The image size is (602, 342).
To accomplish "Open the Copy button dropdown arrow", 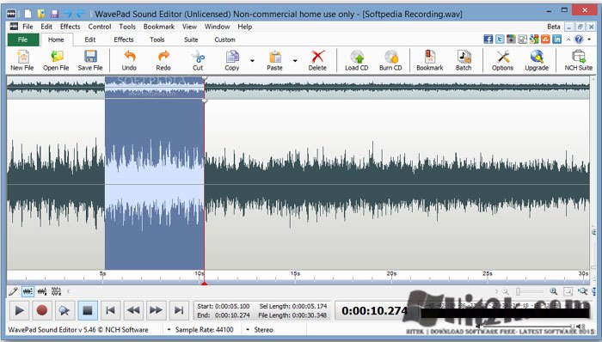I will (252, 60).
